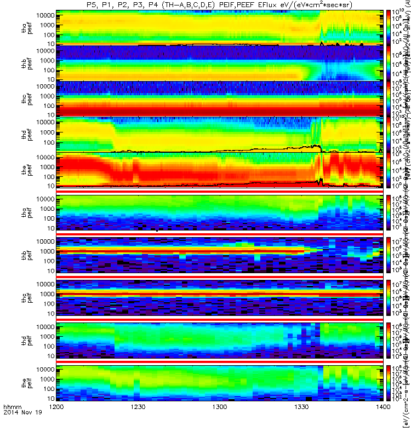Viewport: 411px width, 438px height.
Task: Click the color bar beside thc peef spectrogram
Action: [389, 99]
